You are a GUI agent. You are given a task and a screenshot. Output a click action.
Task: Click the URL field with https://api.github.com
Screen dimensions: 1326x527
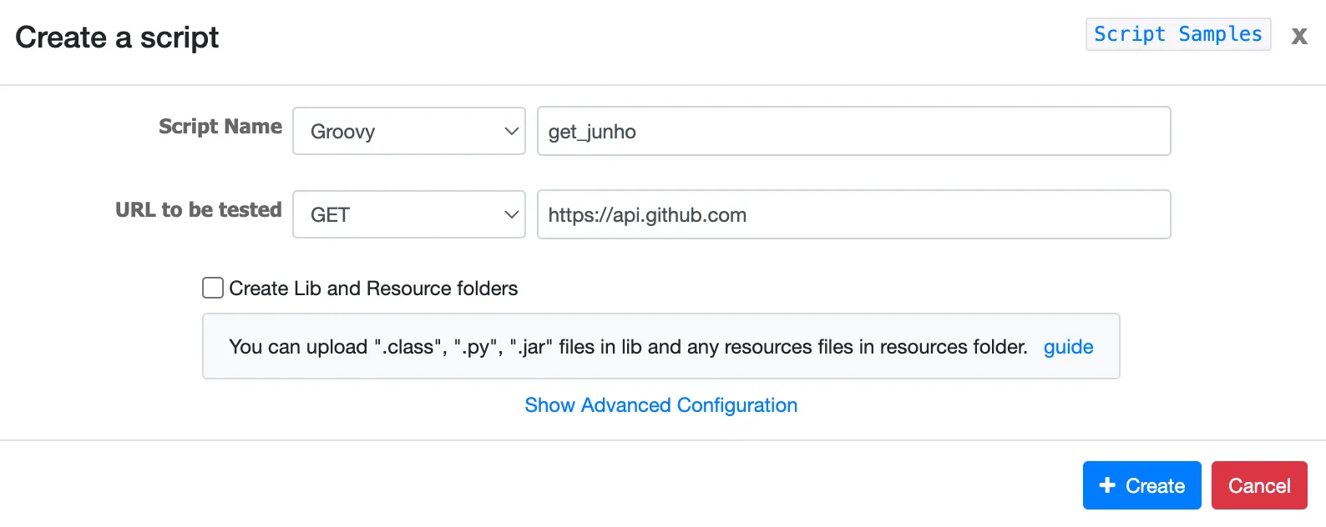853,215
